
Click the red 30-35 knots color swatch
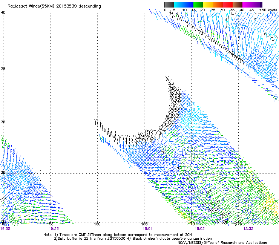228,5
